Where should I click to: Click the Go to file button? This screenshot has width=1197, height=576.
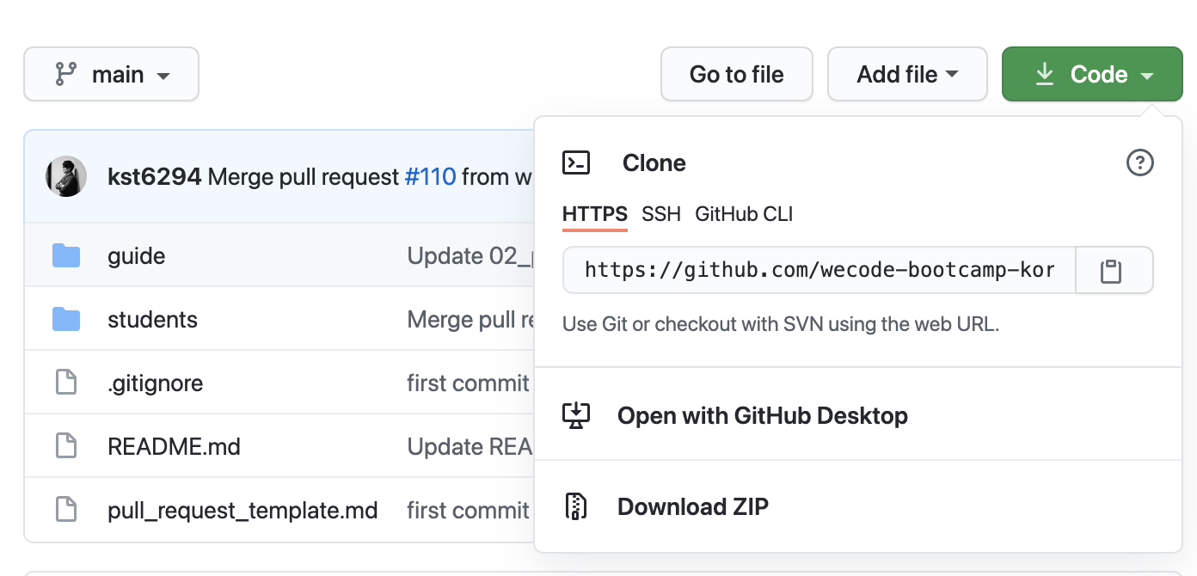coord(736,74)
